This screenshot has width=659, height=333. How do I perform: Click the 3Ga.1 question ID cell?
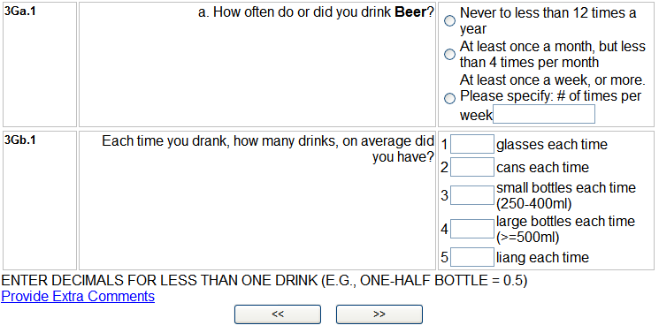40,64
